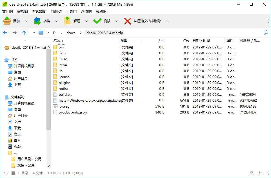Navigate to the down folder via breadcrumb
Screen dimensions: 271x178
click(71, 32)
